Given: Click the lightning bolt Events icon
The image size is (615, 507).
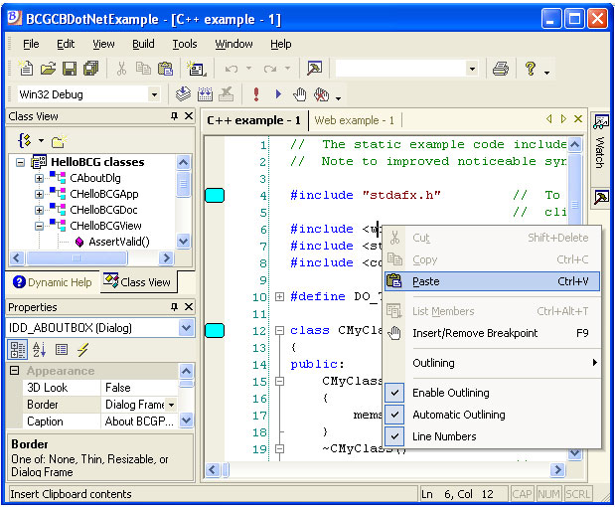Looking at the screenshot, I should coord(83,349).
